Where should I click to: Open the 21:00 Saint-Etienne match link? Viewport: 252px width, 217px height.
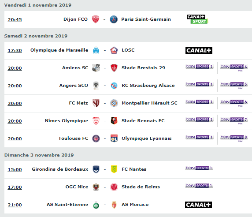click(15, 205)
